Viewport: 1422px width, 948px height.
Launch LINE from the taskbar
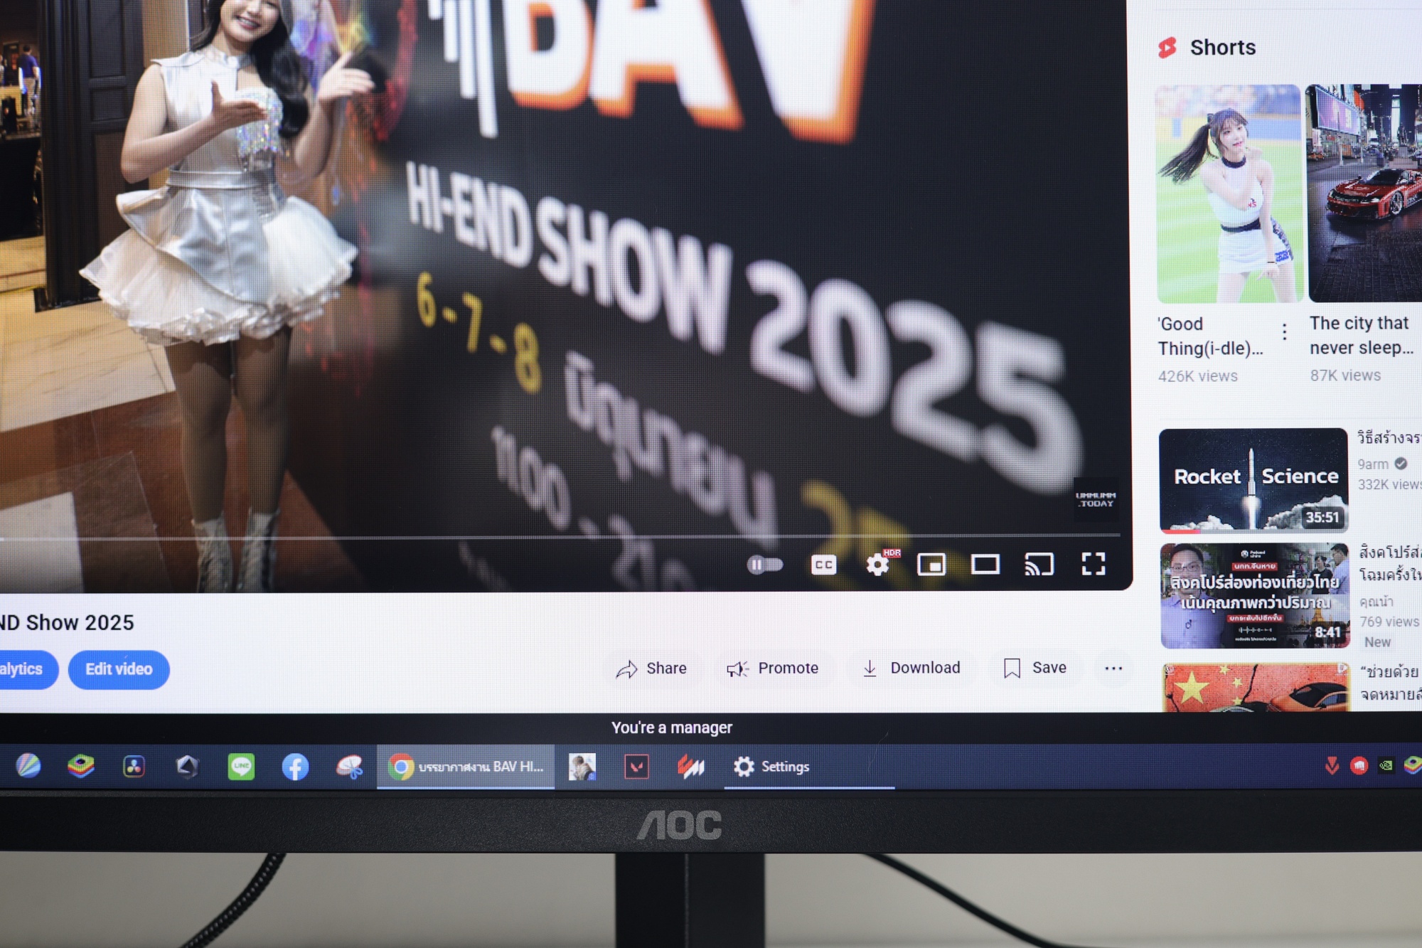click(x=241, y=767)
